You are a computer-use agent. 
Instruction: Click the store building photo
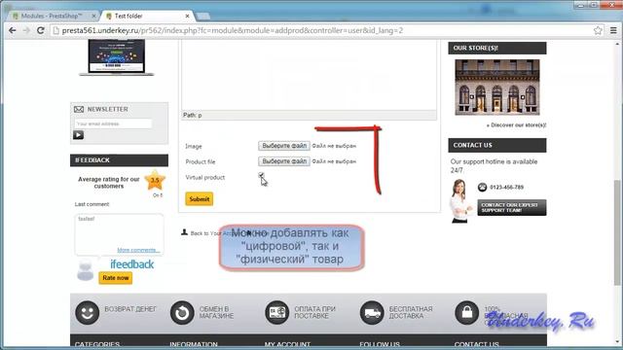(x=497, y=87)
